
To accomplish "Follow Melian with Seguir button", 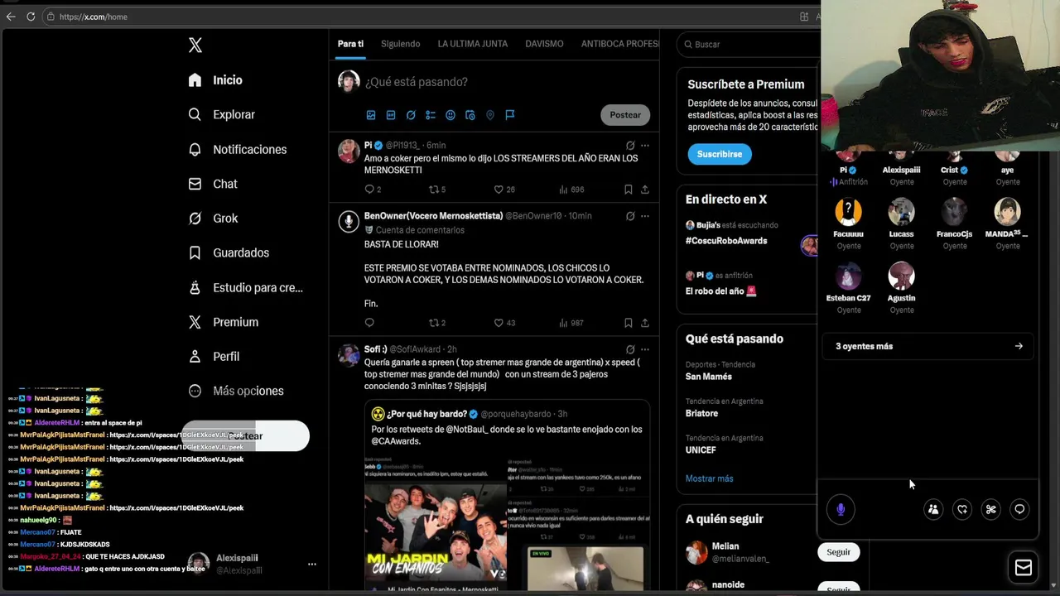I will [838, 552].
